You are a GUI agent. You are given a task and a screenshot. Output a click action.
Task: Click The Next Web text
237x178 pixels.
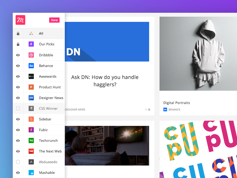click(x=50, y=151)
